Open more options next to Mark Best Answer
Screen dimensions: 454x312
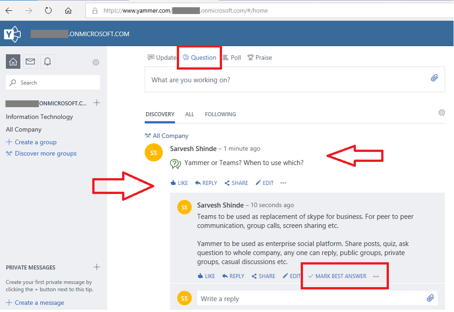pos(375,275)
